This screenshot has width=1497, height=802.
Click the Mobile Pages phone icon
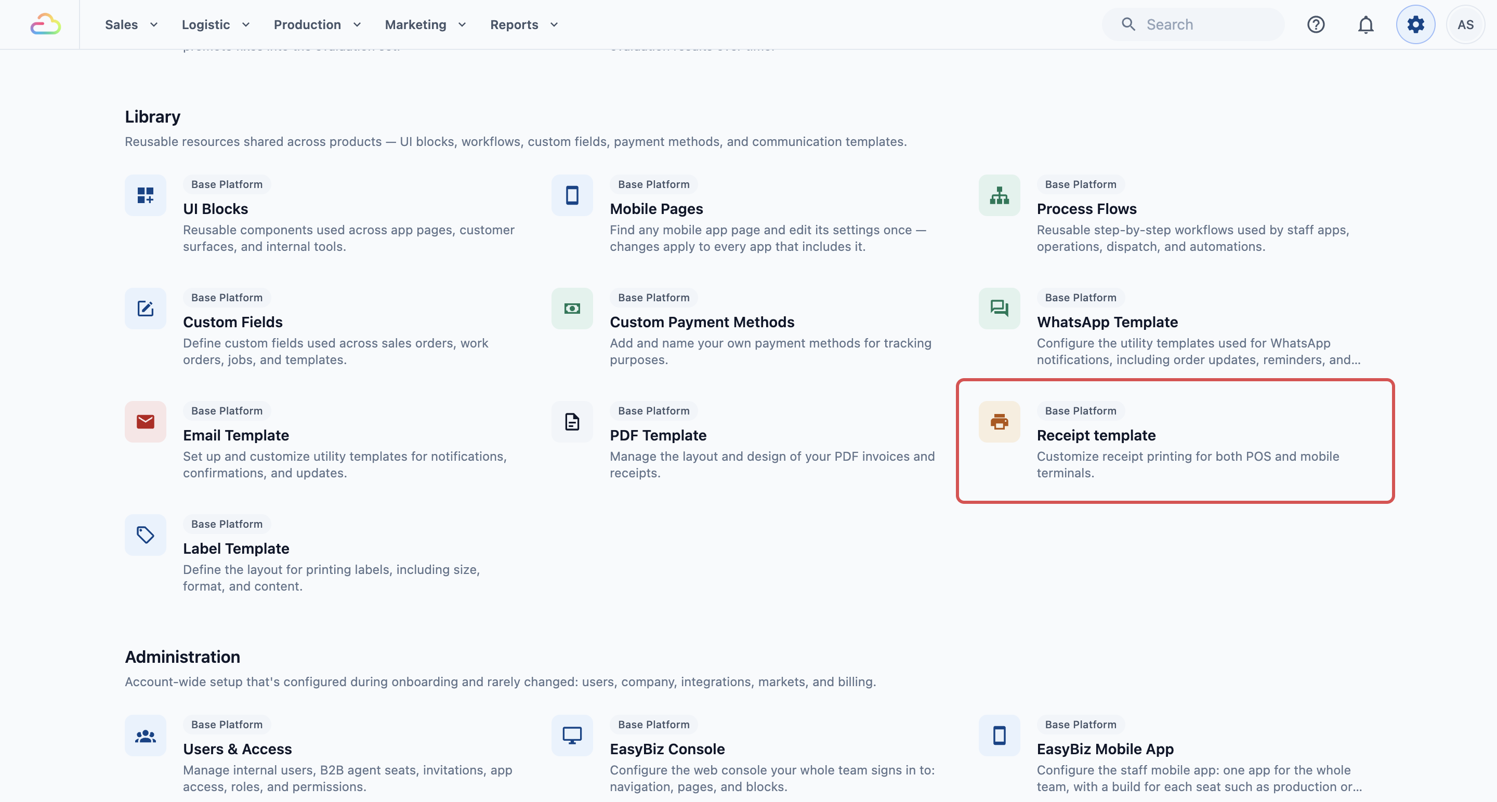tap(572, 195)
